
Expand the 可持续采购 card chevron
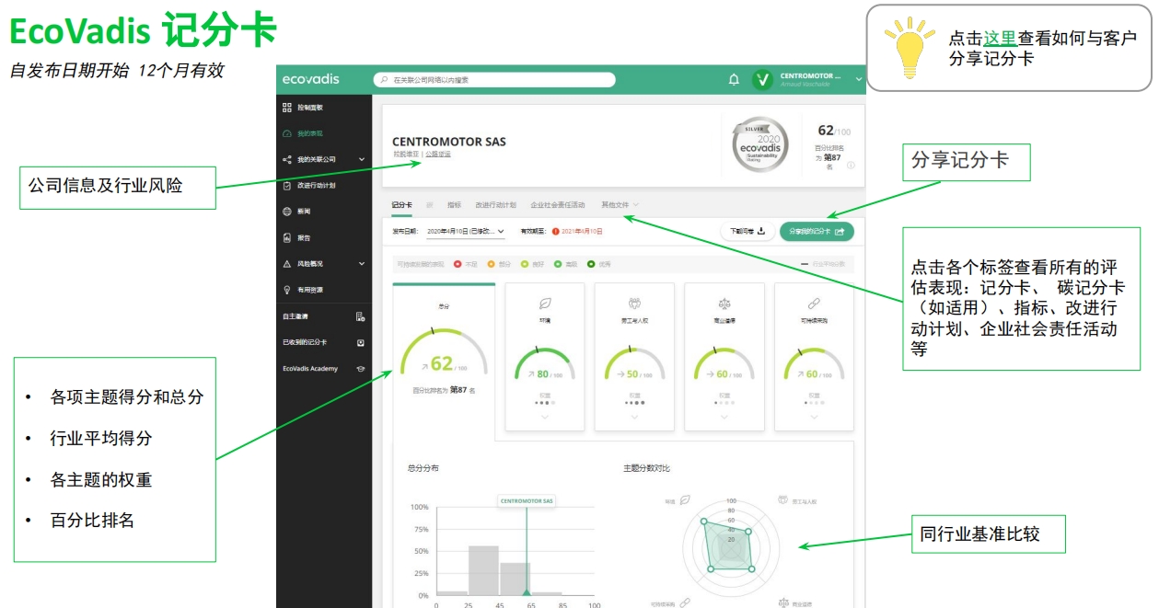[x=814, y=417]
